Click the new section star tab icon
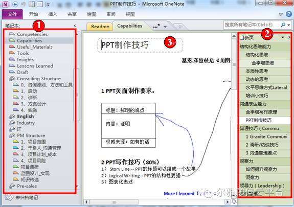Viewport: 294px width, 207px height. (x=180, y=27)
